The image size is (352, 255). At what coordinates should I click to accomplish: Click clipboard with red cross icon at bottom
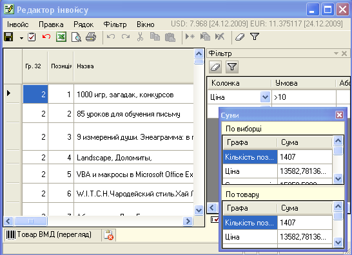pos(109,235)
